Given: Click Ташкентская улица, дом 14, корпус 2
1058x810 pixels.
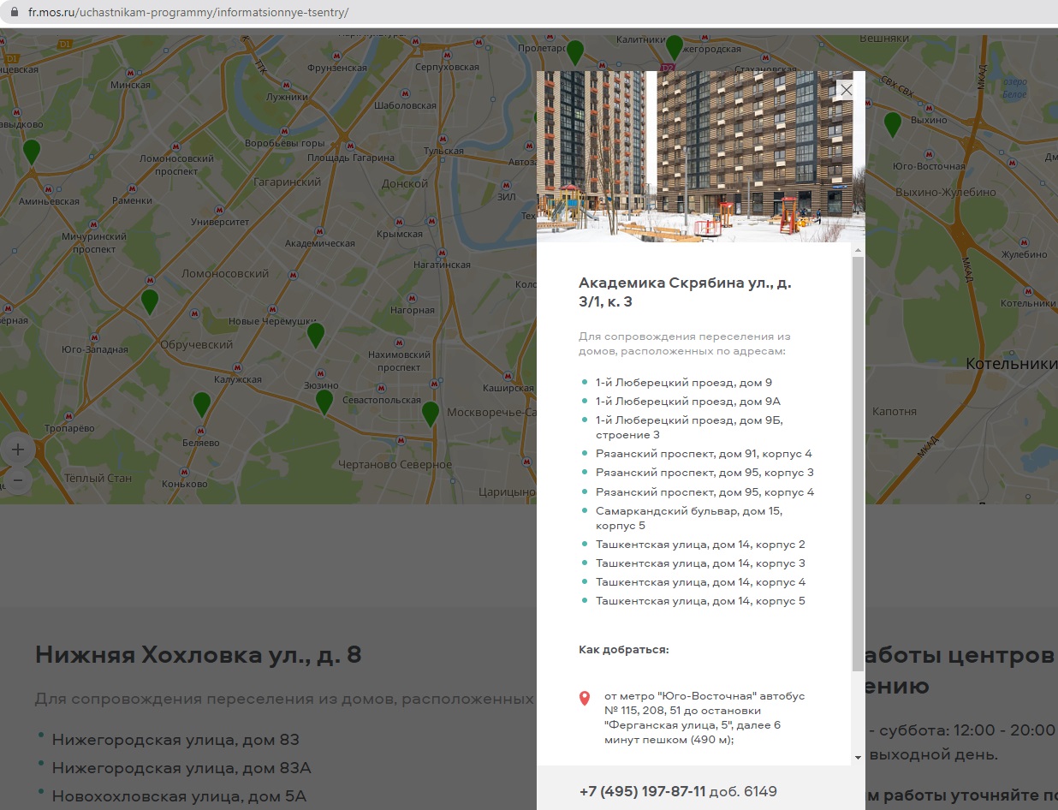Looking at the screenshot, I should (x=700, y=545).
